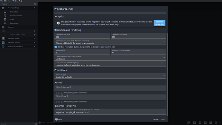The height and width of the screenshot is (125, 222).
Task: Click the Search field in Project panel
Action: point(18,124)
